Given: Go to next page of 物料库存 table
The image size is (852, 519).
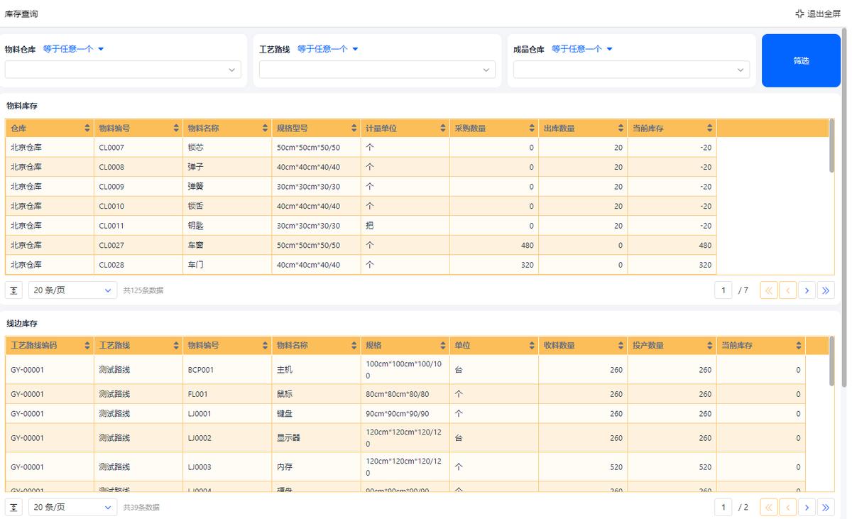Looking at the screenshot, I should click(x=807, y=290).
